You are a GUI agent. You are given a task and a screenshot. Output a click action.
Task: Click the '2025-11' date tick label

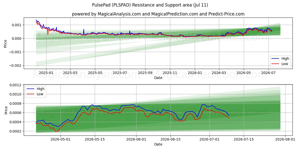tap(170, 73)
